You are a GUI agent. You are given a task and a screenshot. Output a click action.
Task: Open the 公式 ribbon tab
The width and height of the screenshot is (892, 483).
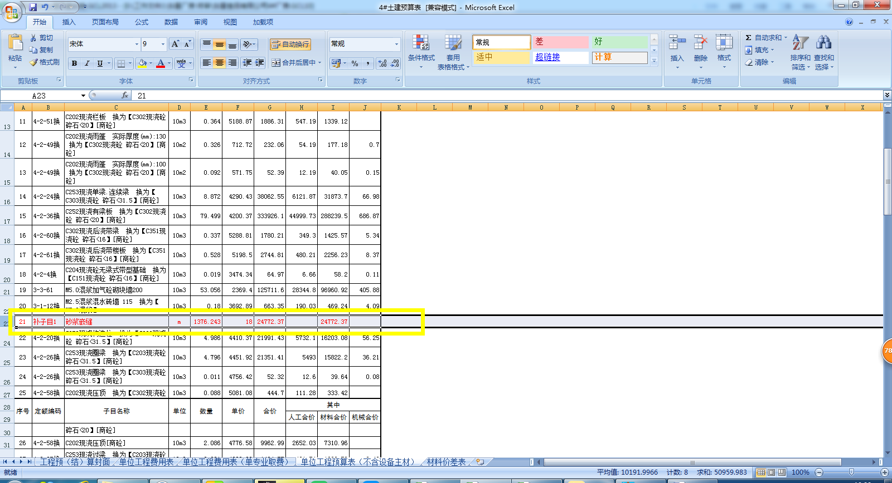(x=142, y=22)
